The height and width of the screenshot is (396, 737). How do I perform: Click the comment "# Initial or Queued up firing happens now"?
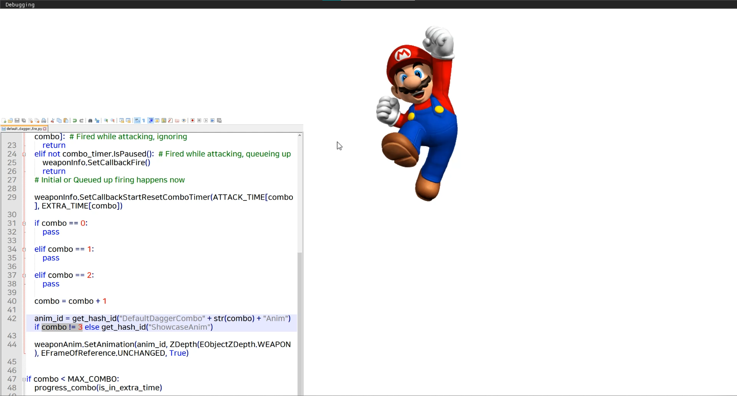[x=109, y=180]
